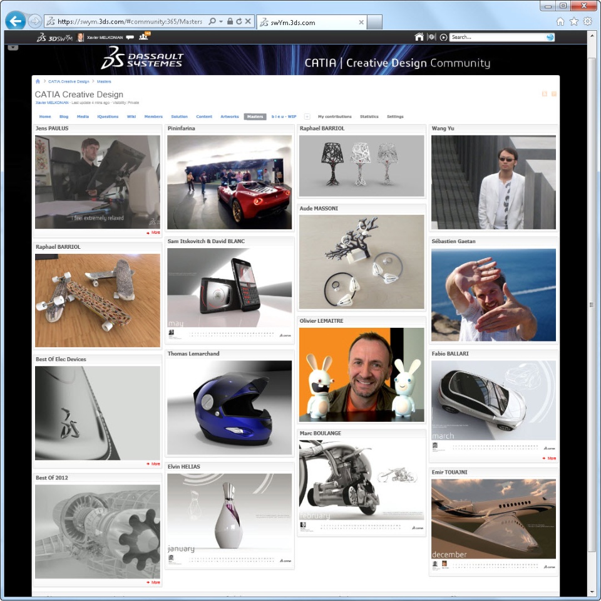Click the second orange icon by title
This screenshot has width=601, height=601.
coord(554,94)
